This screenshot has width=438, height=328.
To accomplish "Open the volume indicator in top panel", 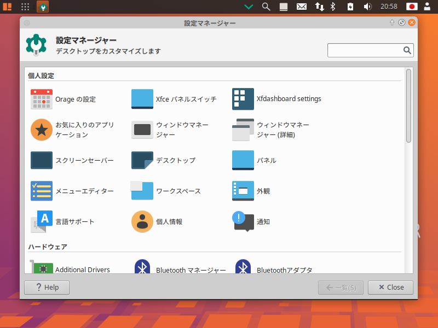I will pyautogui.click(x=367, y=7).
